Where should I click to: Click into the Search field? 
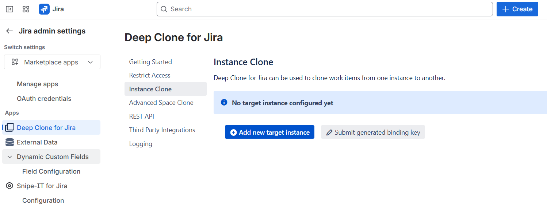coord(325,9)
